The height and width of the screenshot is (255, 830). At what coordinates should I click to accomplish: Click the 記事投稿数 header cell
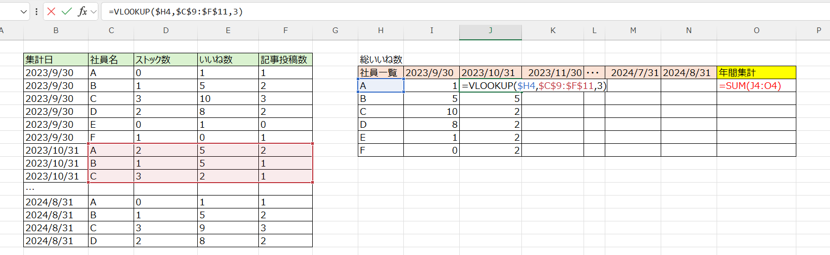[x=285, y=59]
